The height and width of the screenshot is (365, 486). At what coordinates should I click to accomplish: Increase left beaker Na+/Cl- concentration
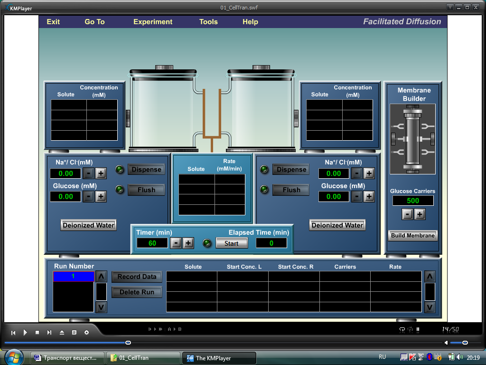(x=101, y=173)
